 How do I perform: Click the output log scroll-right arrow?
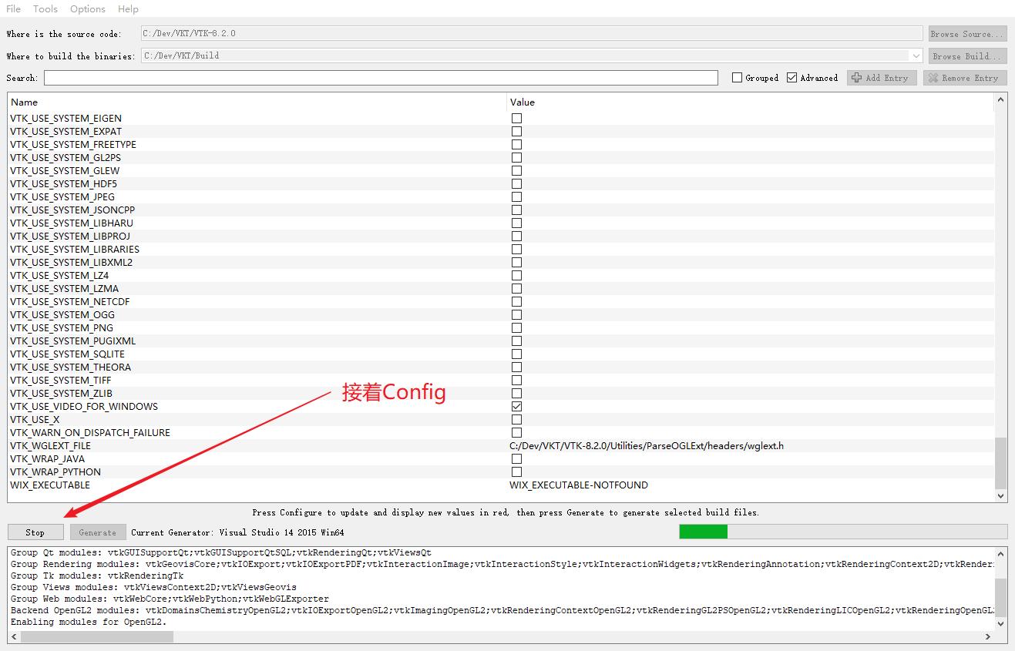click(x=988, y=637)
